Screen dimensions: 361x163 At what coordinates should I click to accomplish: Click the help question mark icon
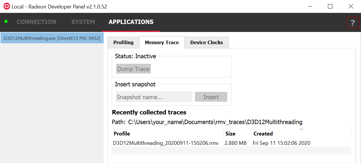click(353, 23)
